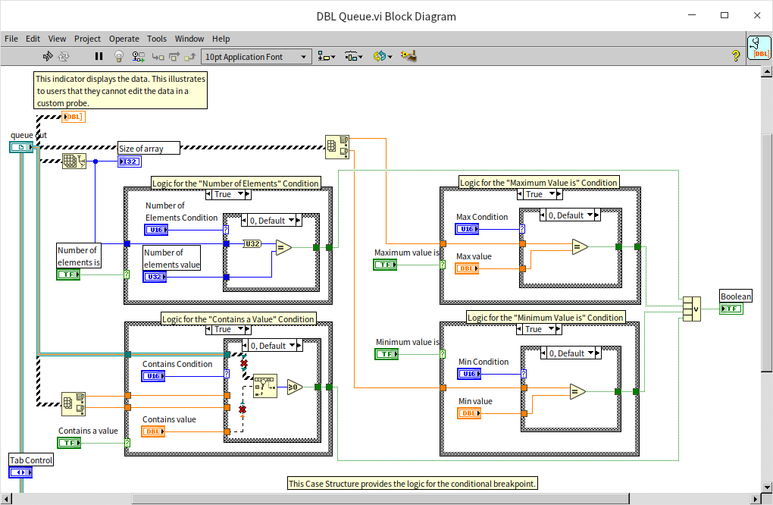Viewport: 773px width, 505px height.
Task: Open the Project menu
Action: tap(87, 39)
